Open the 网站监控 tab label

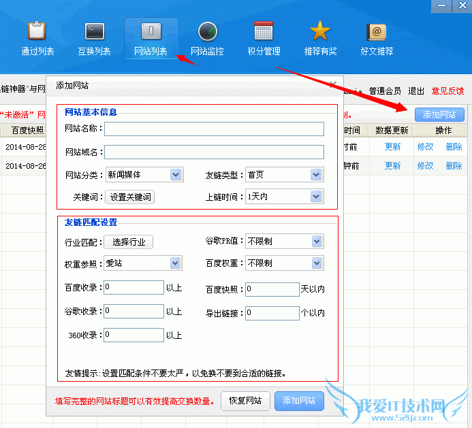(207, 51)
